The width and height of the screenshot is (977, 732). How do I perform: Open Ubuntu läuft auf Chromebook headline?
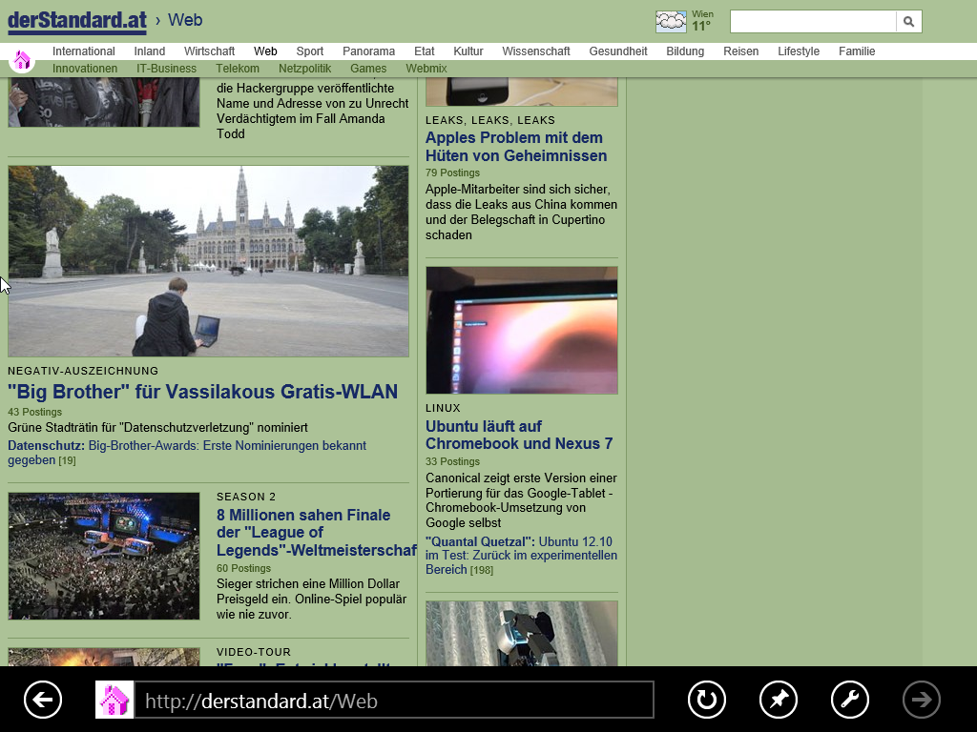(x=519, y=435)
